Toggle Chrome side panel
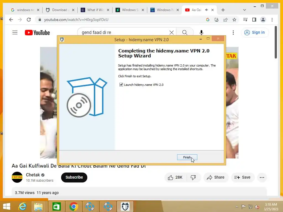 [254, 20]
